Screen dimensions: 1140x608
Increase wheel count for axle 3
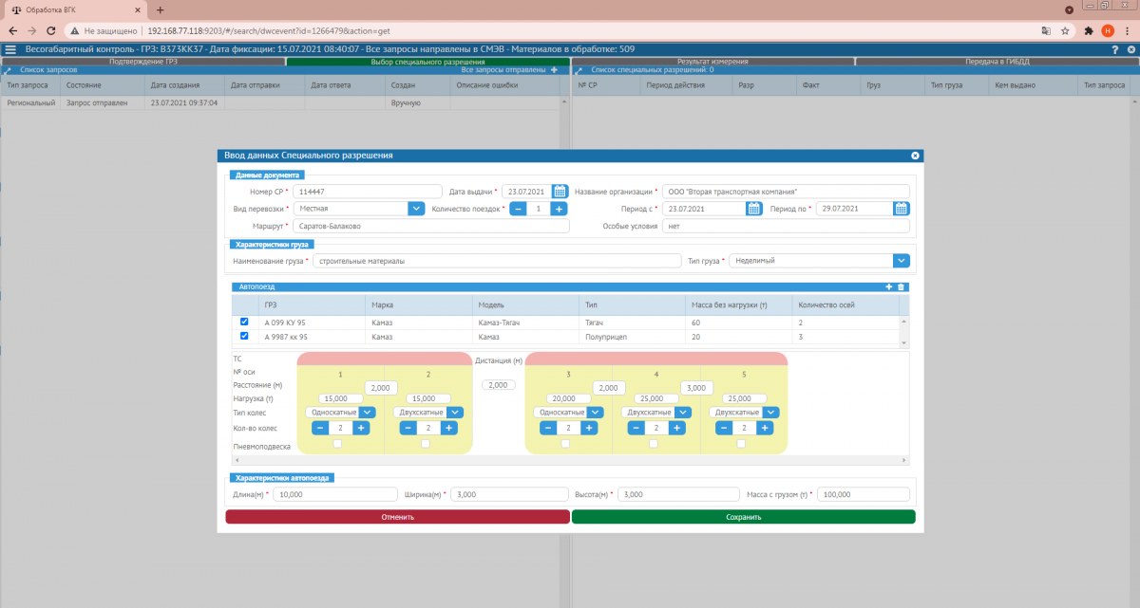589,428
